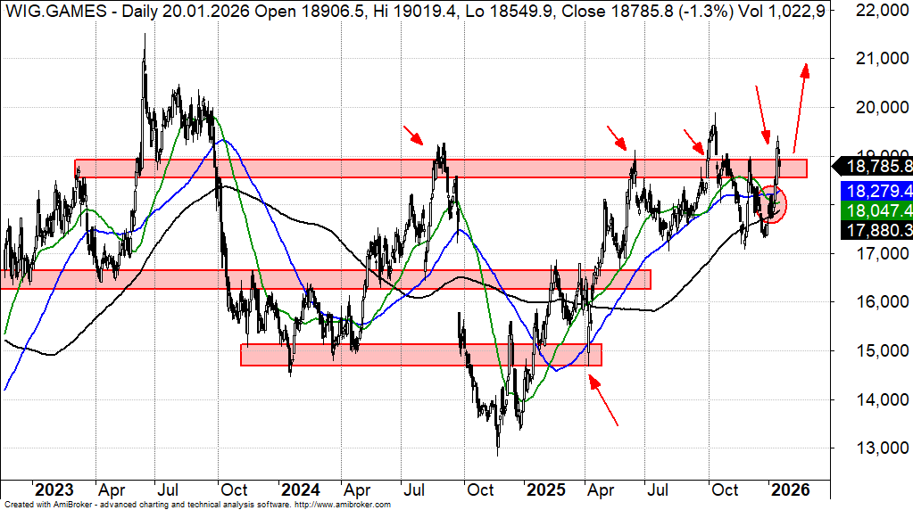The image size is (913, 510).
Task: Select the black 17,880.3 moving average label
Action: tap(873, 230)
